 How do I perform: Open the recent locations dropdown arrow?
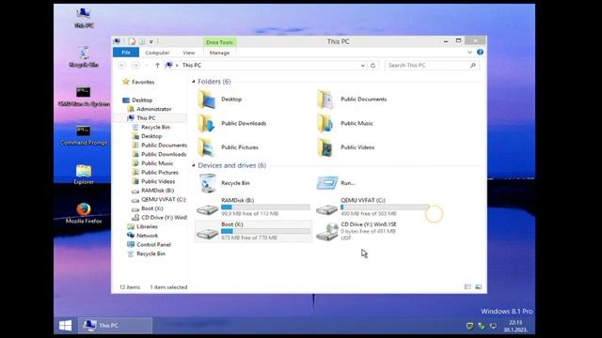click(147, 66)
